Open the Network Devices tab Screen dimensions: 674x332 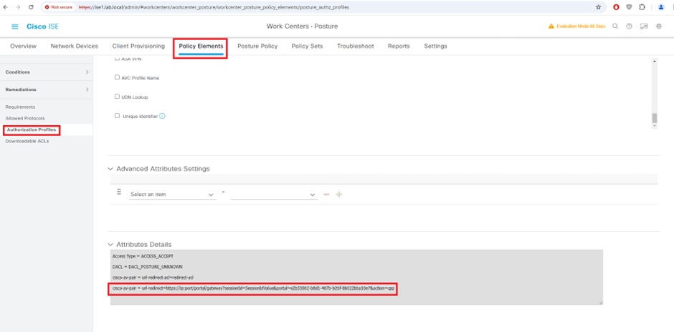(x=75, y=46)
